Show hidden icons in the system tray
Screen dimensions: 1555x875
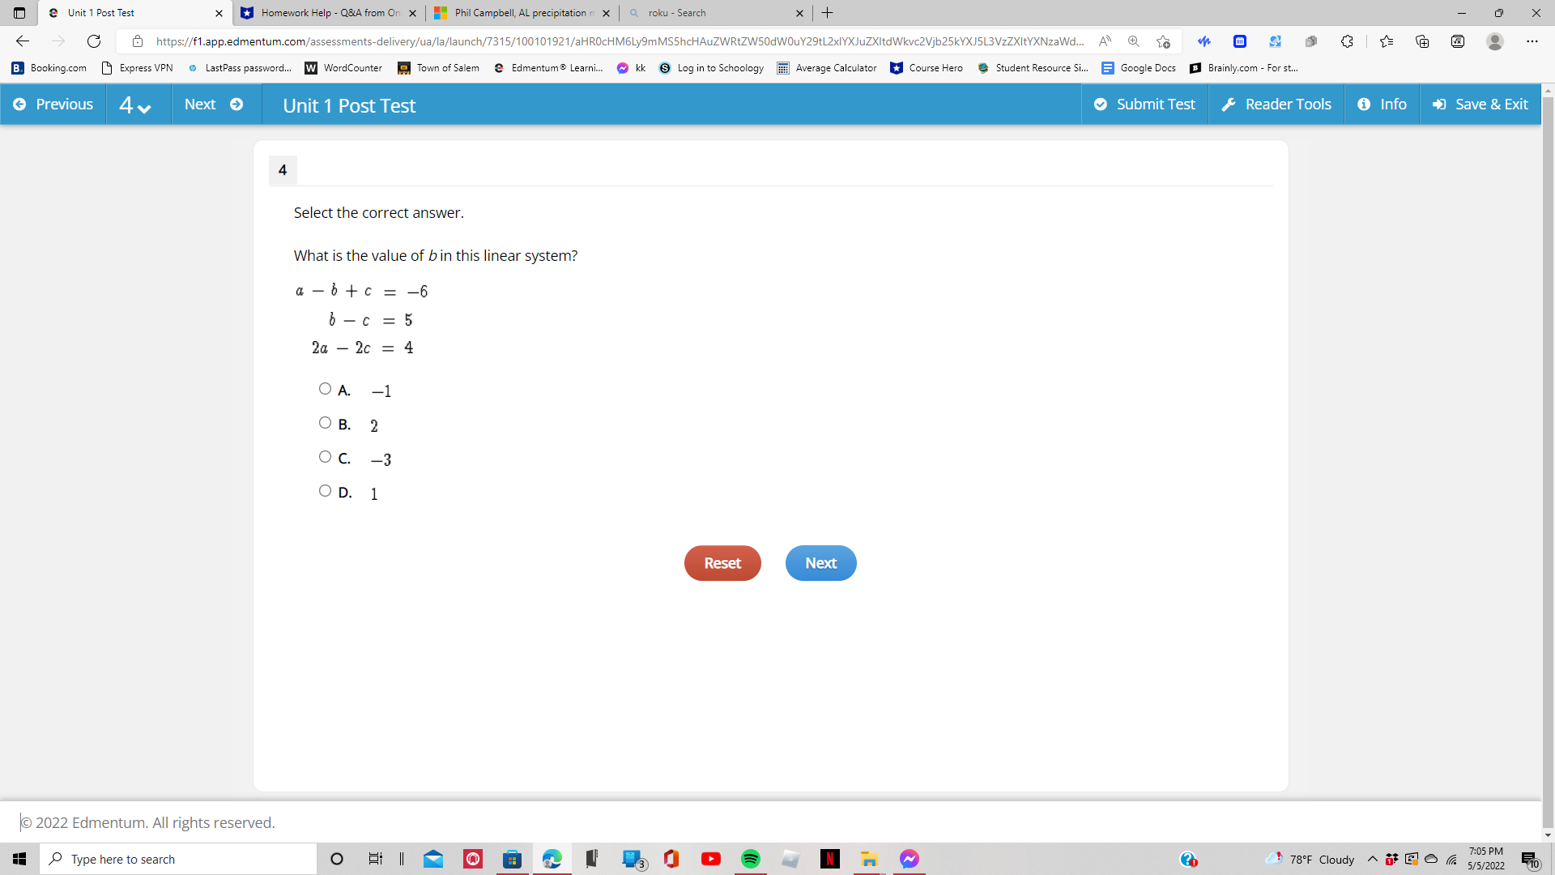(x=1372, y=860)
